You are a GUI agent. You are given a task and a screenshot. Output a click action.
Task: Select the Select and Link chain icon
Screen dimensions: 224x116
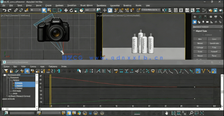[16, 10]
